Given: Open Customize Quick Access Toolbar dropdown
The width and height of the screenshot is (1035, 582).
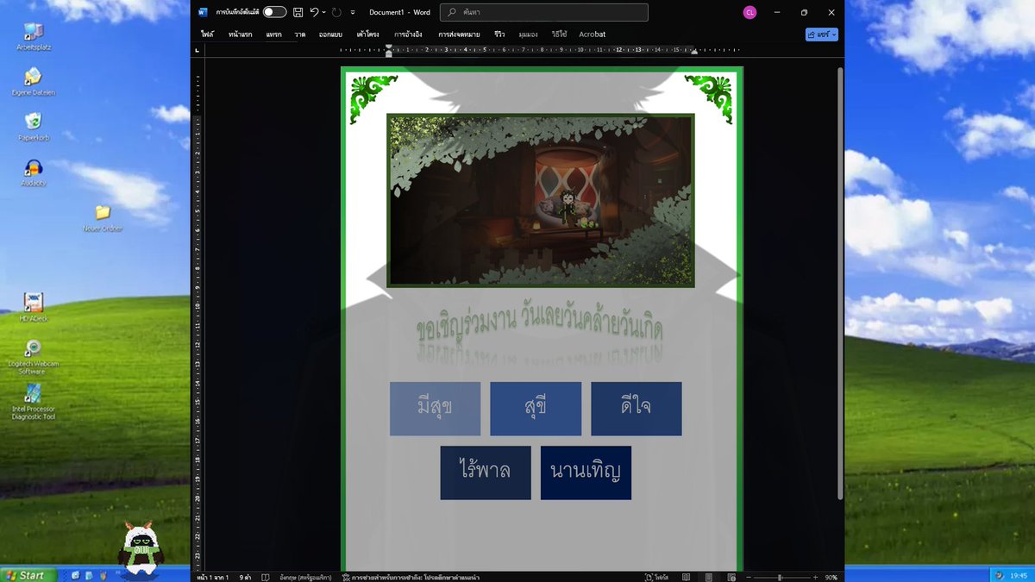Looking at the screenshot, I should [x=353, y=12].
